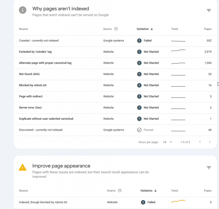The width and height of the screenshot is (219, 209).
Task: Click Pages column header in first table
Action: click(208, 29)
